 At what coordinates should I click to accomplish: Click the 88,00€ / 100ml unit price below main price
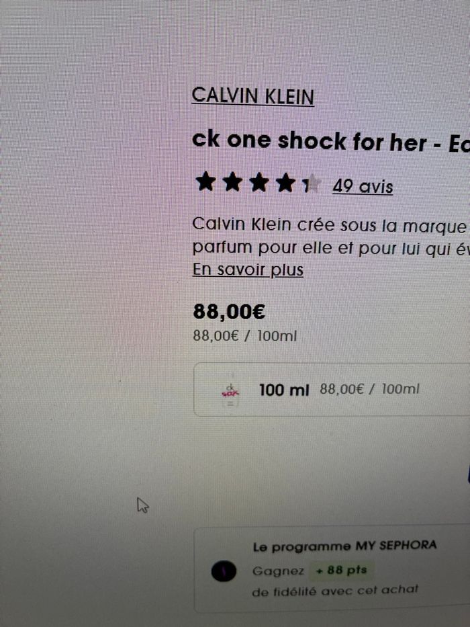245,336
